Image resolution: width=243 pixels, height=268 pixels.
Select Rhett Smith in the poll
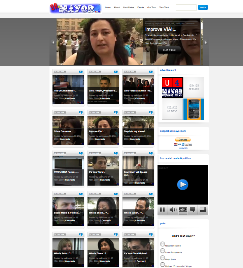(163, 258)
